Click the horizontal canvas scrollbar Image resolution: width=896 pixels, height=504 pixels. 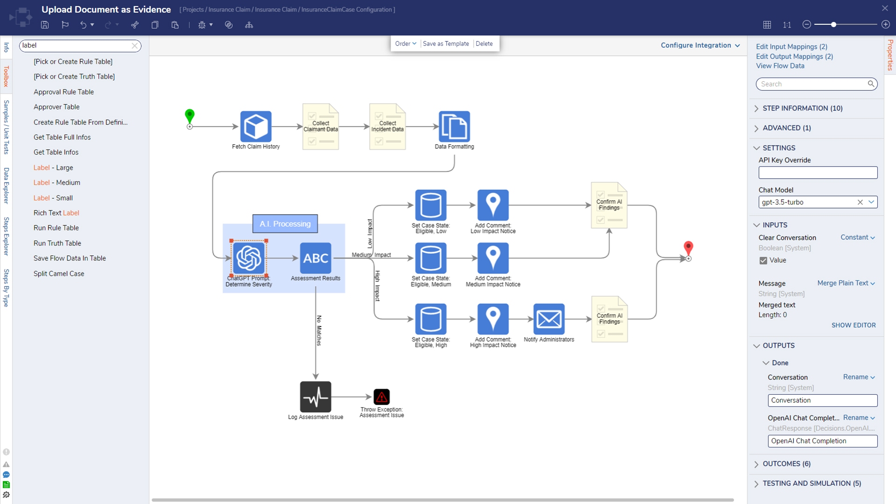(x=442, y=500)
